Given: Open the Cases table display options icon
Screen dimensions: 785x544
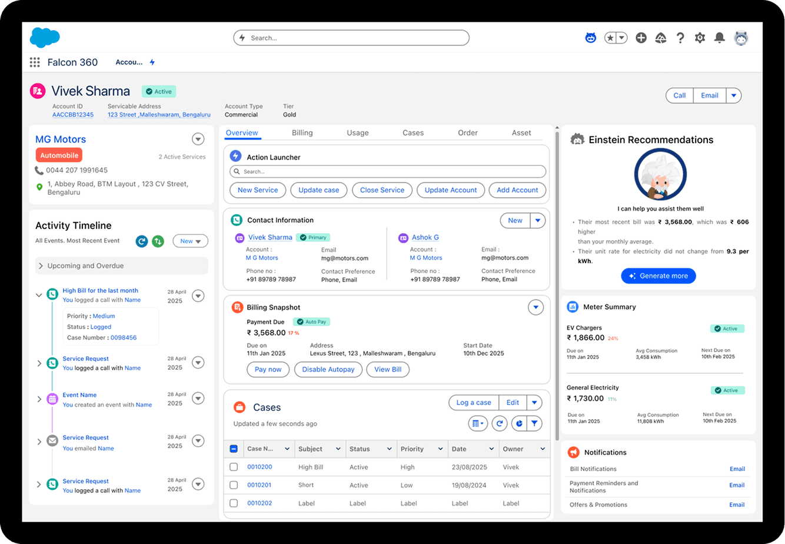Looking at the screenshot, I should (478, 423).
